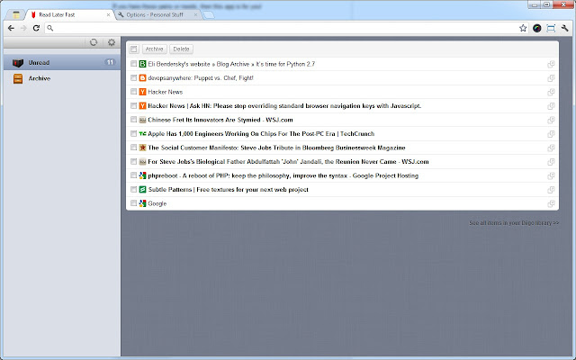Check the Google item checkbox
The width and height of the screenshot is (576, 360).
click(x=133, y=203)
